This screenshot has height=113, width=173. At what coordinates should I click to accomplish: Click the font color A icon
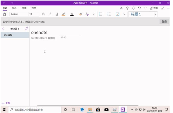[72, 14]
